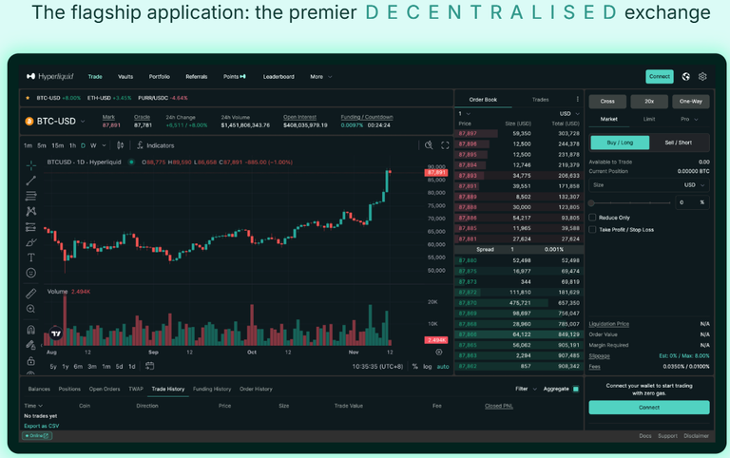Enable the Reduce Only checkbox
This screenshot has width=730, height=458.
tap(593, 218)
